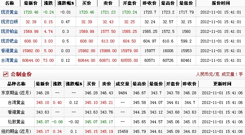Click the chart icon beside 公制金价
Image resolution: width=245 pixels, height=135 pixels.
tap(6, 74)
